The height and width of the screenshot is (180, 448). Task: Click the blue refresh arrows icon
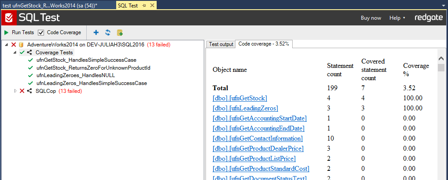[x=108, y=33]
